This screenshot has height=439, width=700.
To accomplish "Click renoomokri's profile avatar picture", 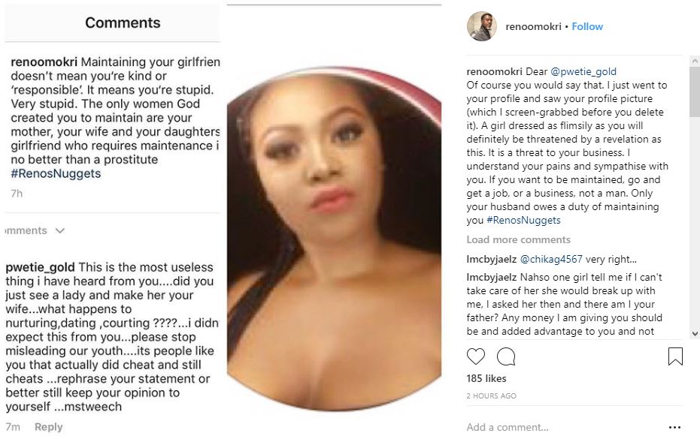I will click(481, 26).
